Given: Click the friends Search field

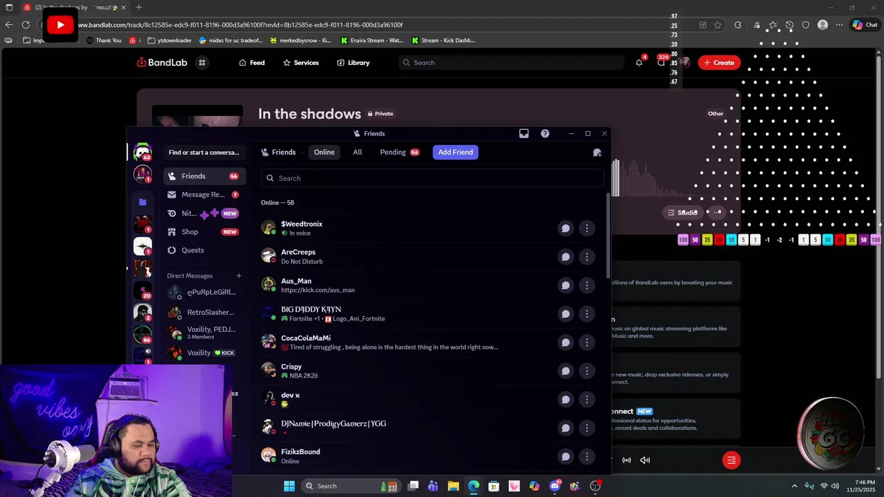Looking at the screenshot, I should [432, 178].
